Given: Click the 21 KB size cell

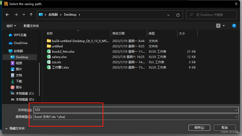Looking at the screenshot, I should point(191,51).
